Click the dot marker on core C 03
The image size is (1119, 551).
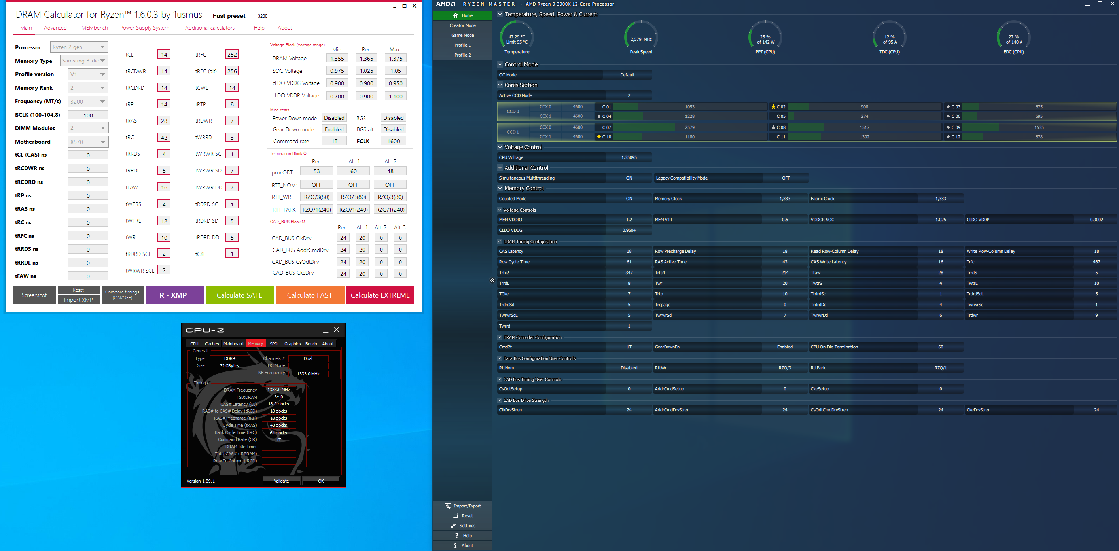948,107
